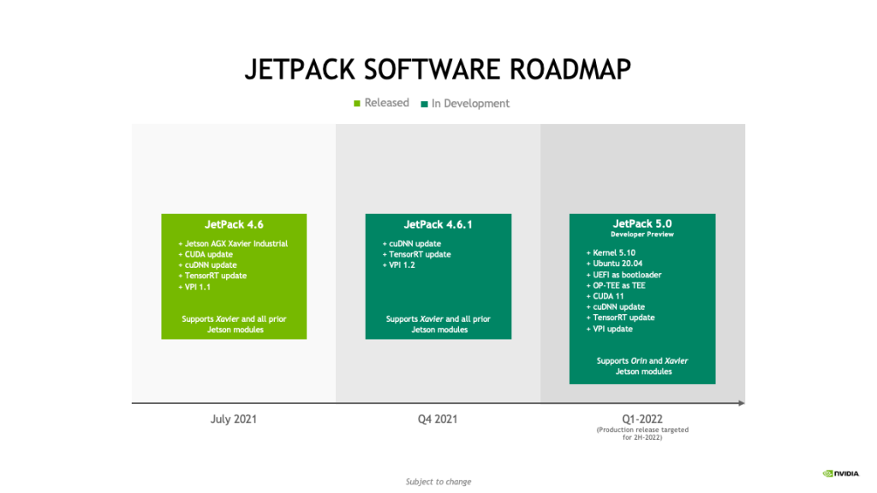Screen dimensions: 877x493
Task: Select the Released legend label
Action: 386,103
